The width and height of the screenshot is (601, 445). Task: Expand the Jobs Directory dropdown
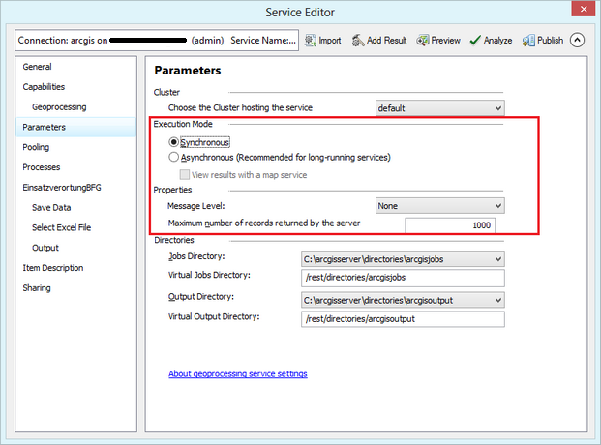pyautogui.click(x=403, y=259)
